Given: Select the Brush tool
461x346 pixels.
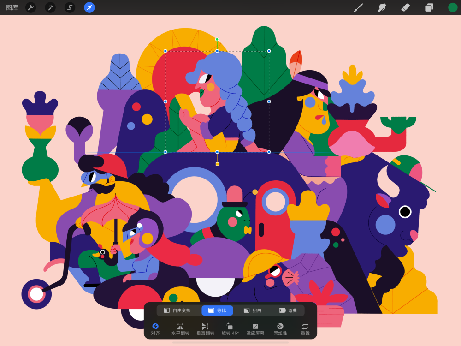Looking at the screenshot, I should tap(358, 7).
